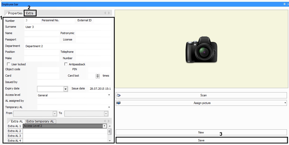Click the Object code input field

tap(48, 69)
